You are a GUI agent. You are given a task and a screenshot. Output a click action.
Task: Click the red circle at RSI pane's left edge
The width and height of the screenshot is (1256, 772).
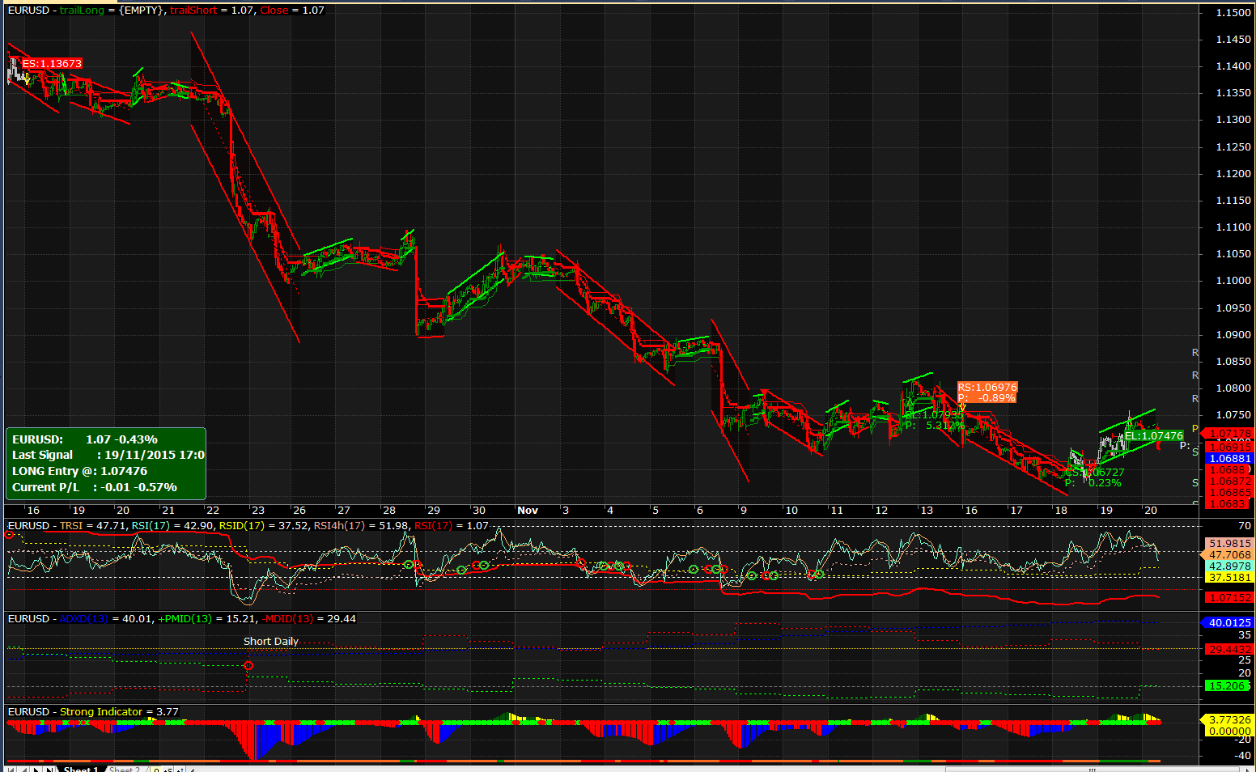(x=10, y=536)
